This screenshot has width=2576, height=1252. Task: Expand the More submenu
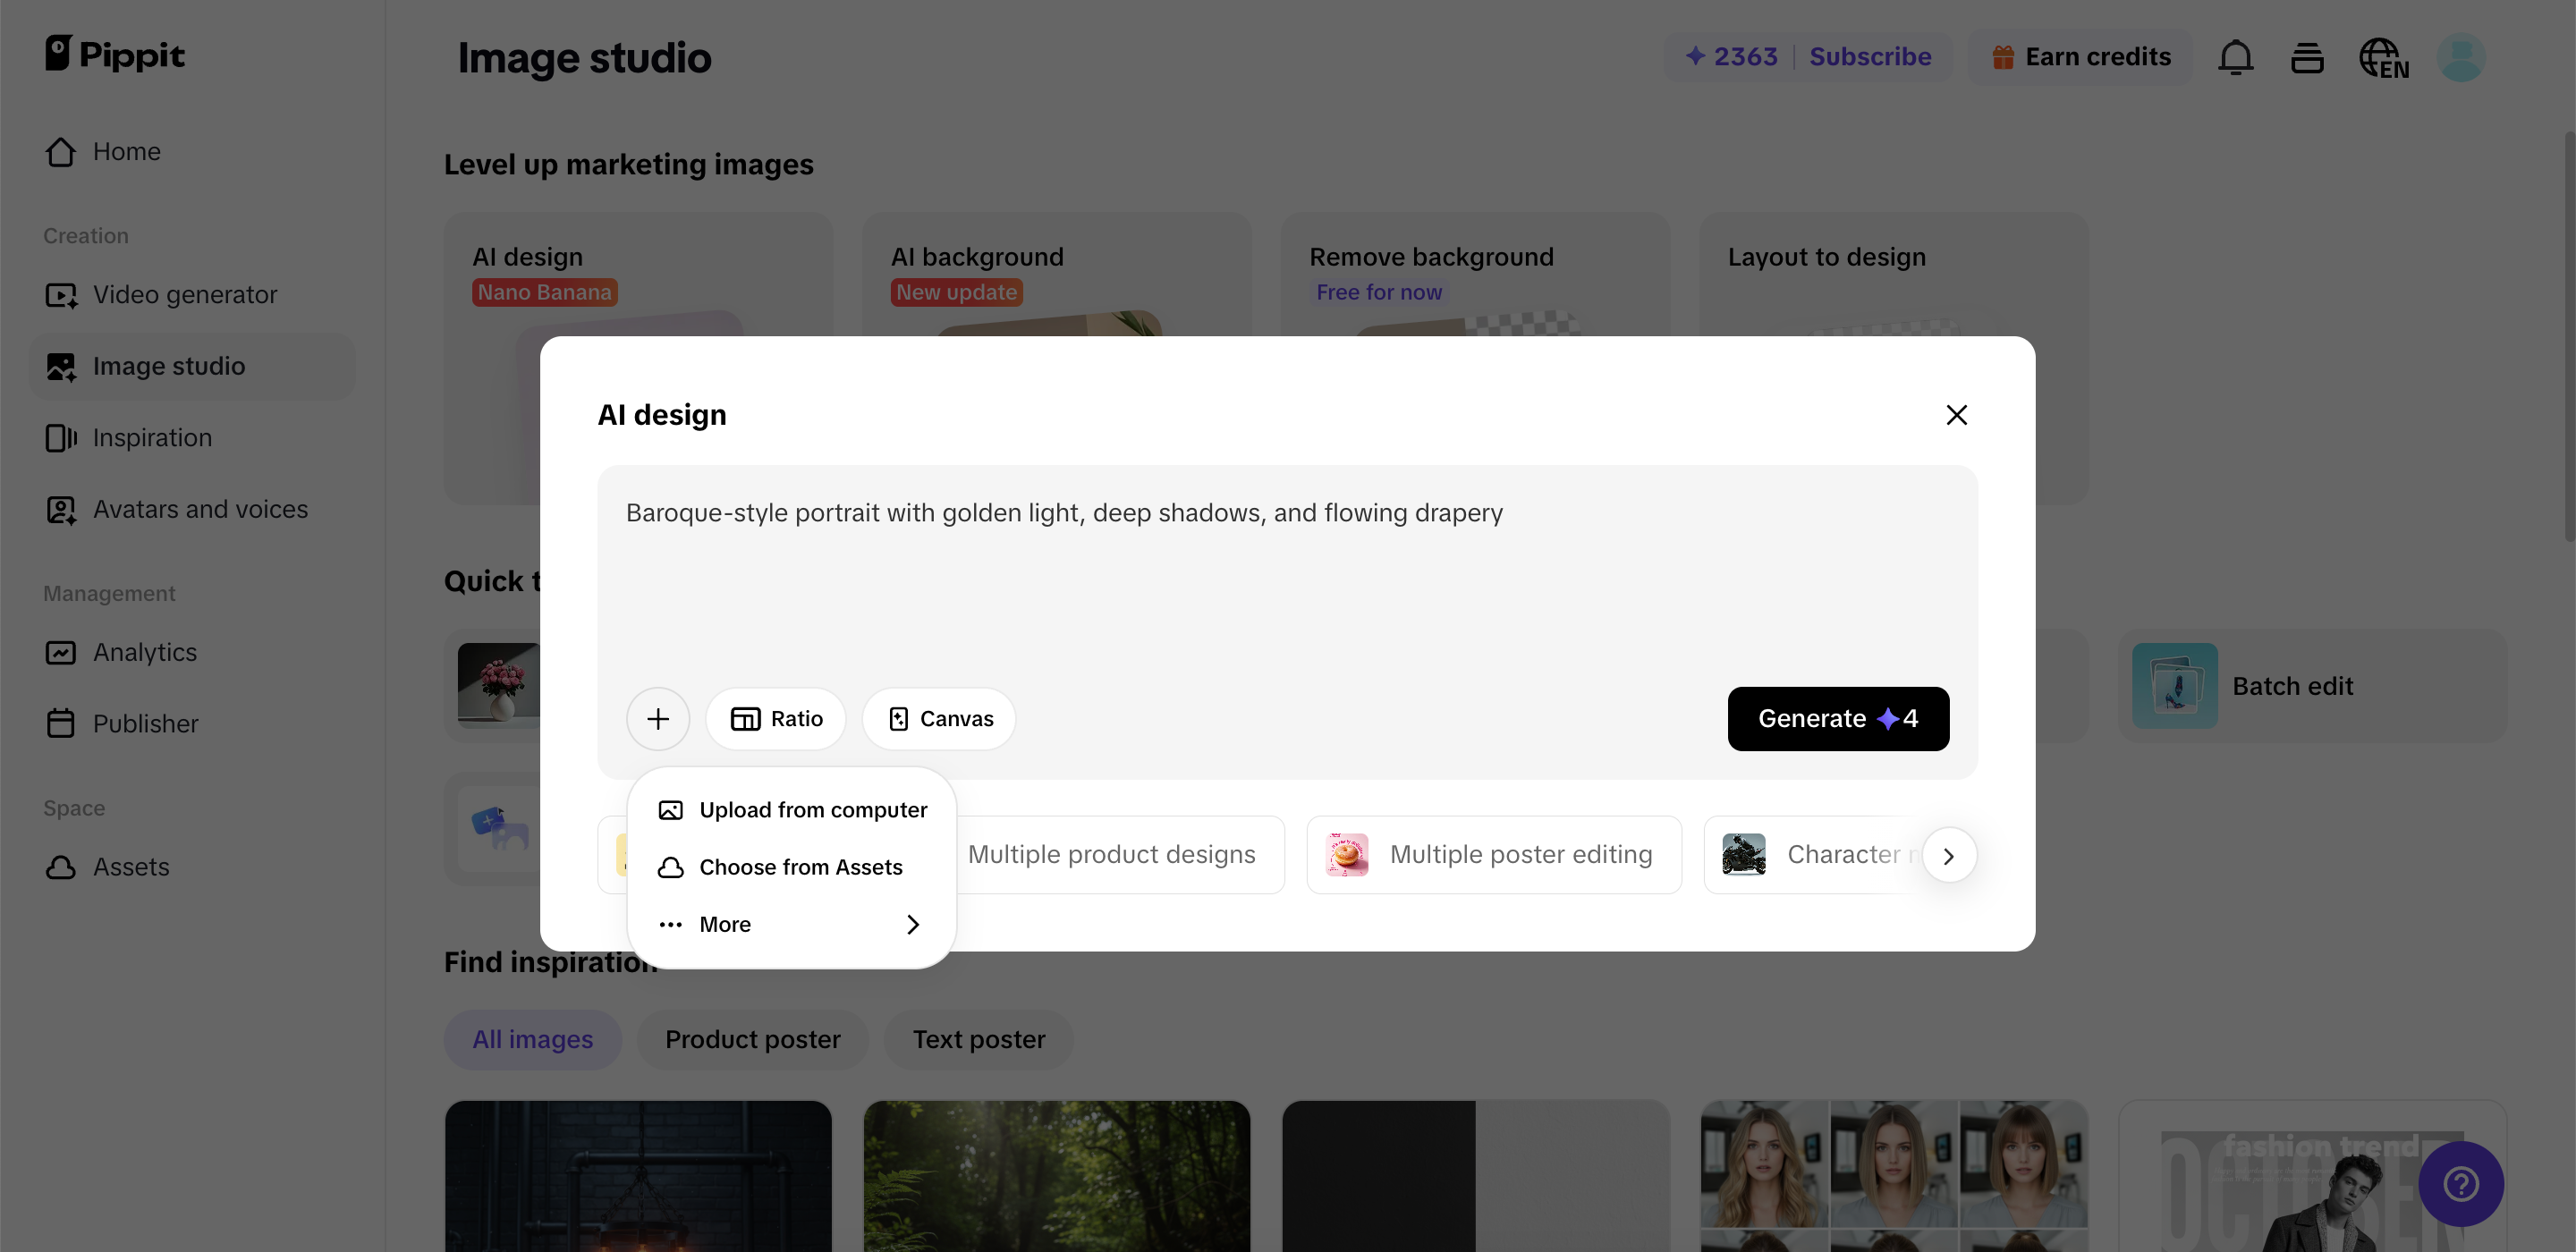[x=790, y=924]
